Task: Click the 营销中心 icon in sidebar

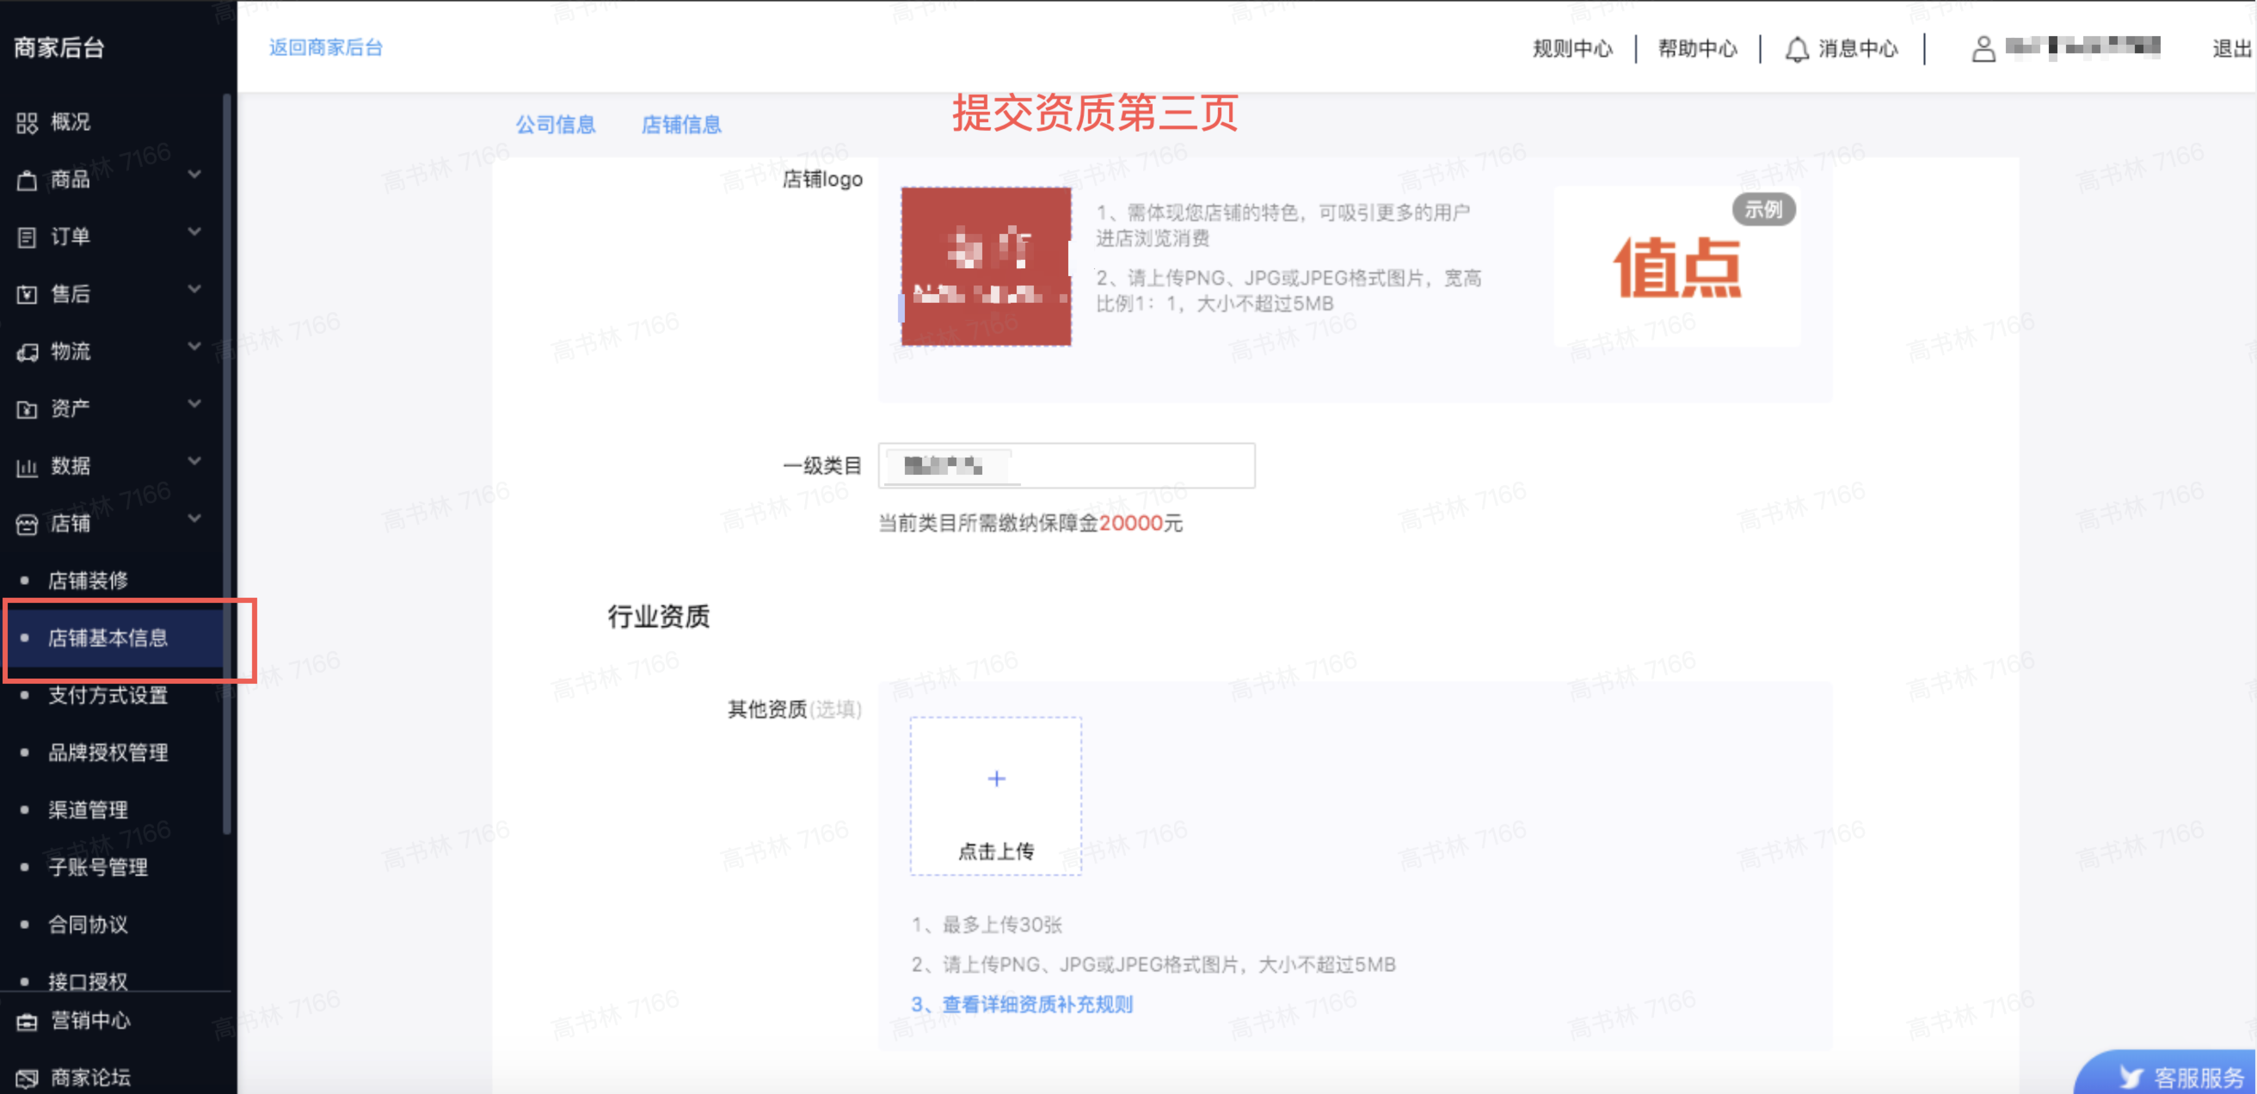Action: (27, 1021)
